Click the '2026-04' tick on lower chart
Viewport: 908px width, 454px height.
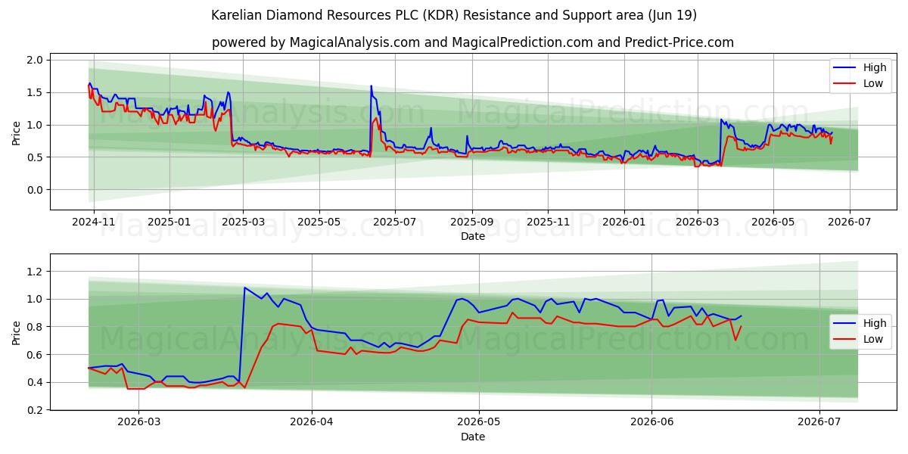click(312, 423)
